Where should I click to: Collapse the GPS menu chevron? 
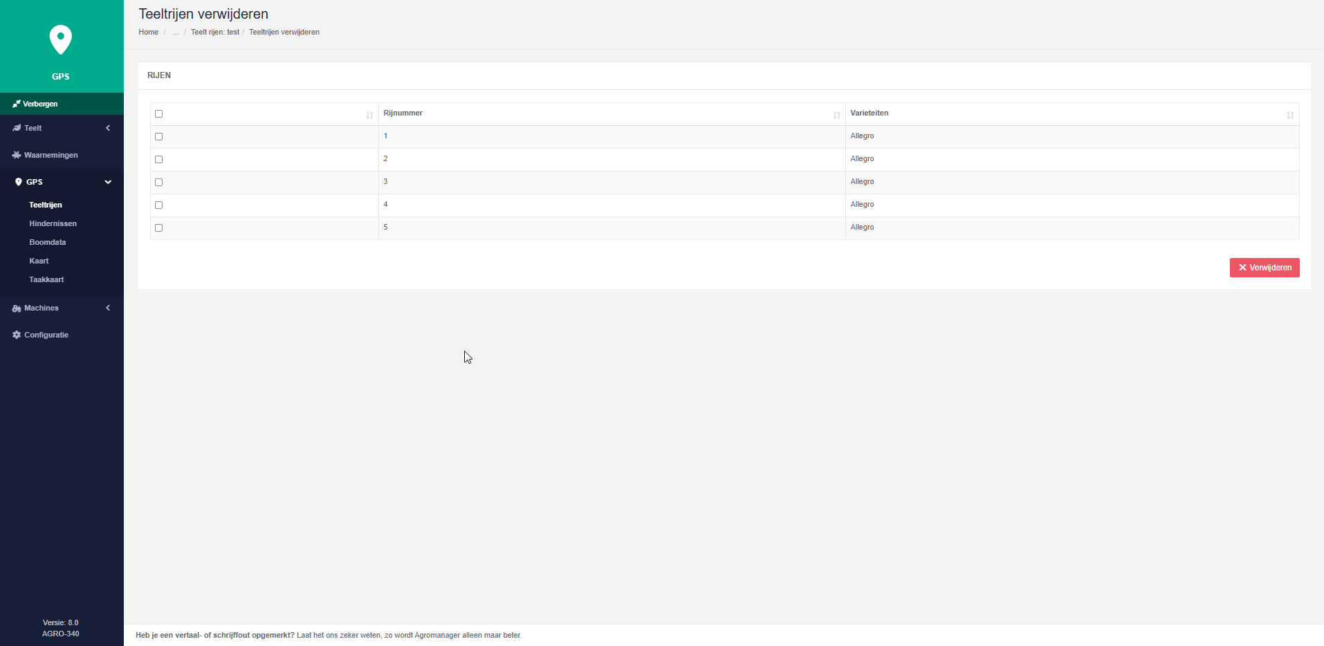(108, 182)
